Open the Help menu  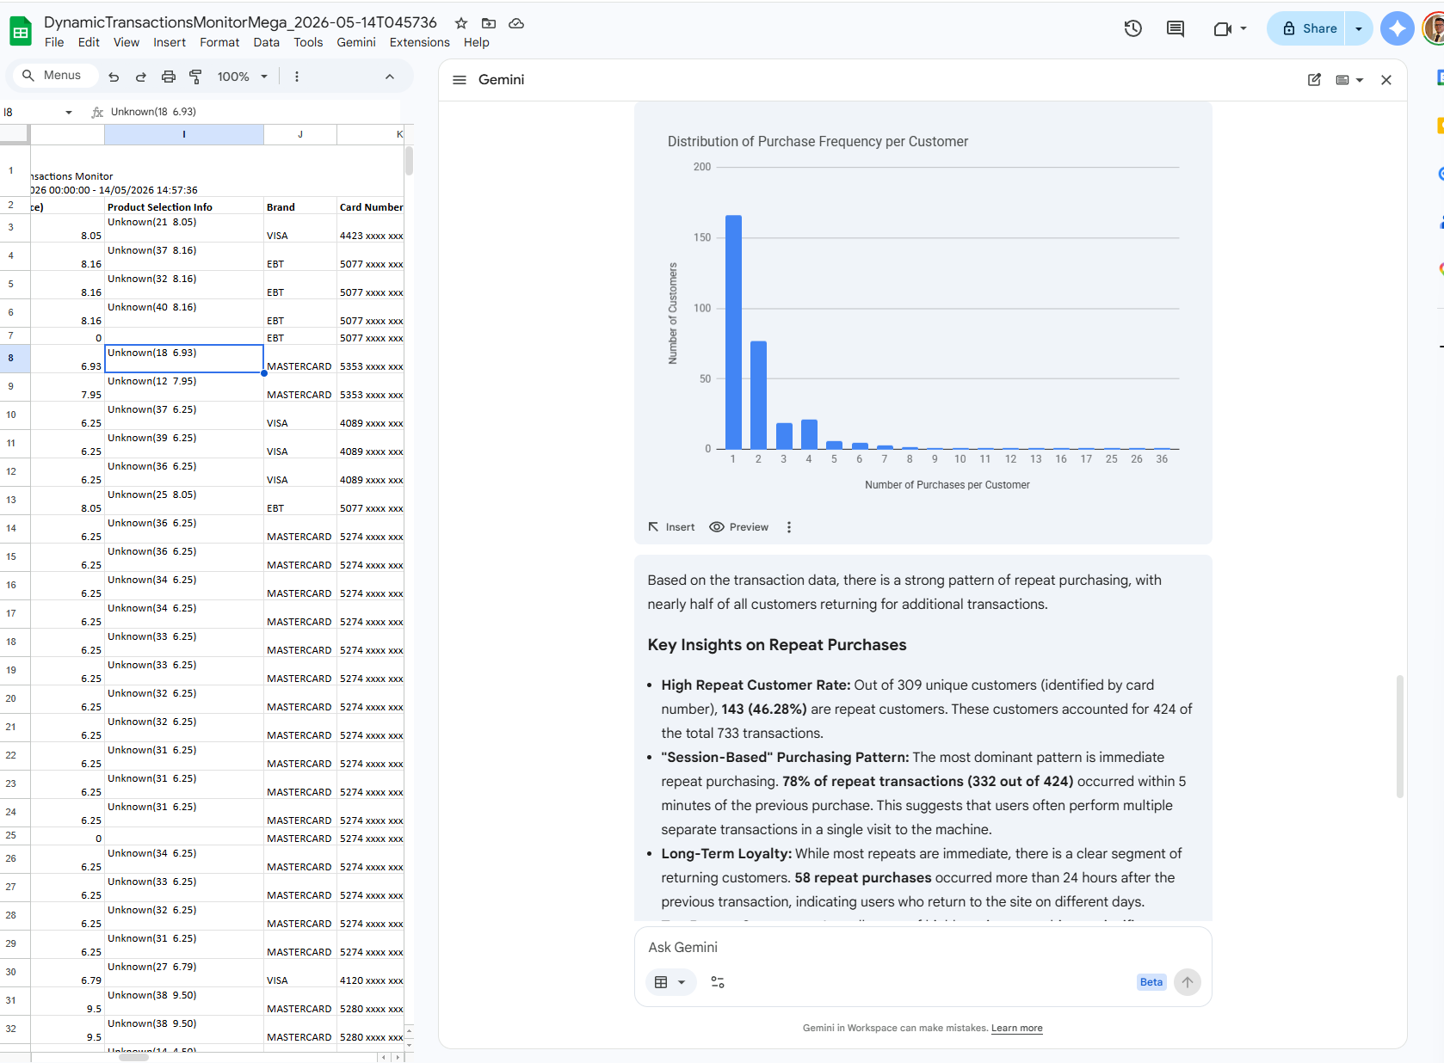tap(476, 42)
